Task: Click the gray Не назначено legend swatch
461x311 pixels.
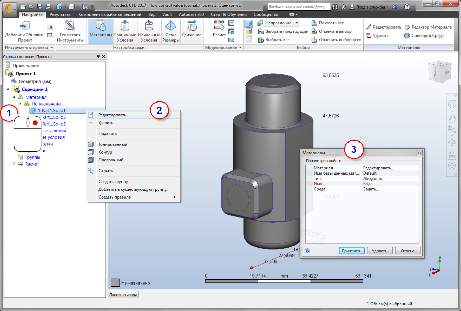Action: tap(115, 283)
